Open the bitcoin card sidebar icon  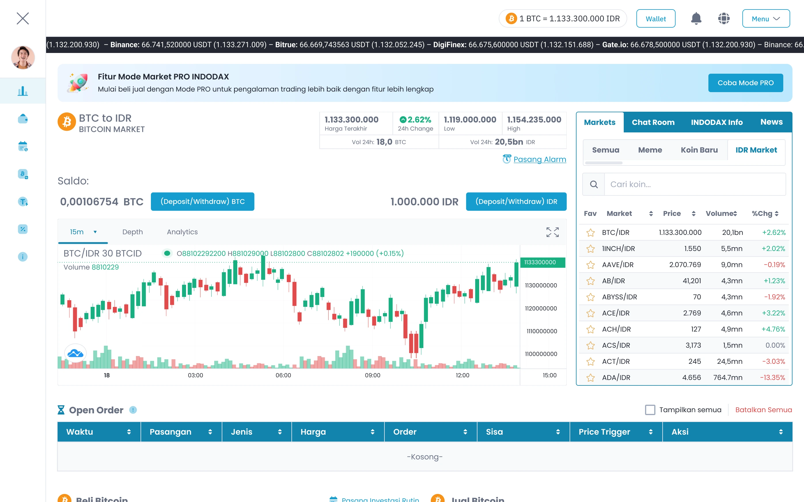pos(22,174)
